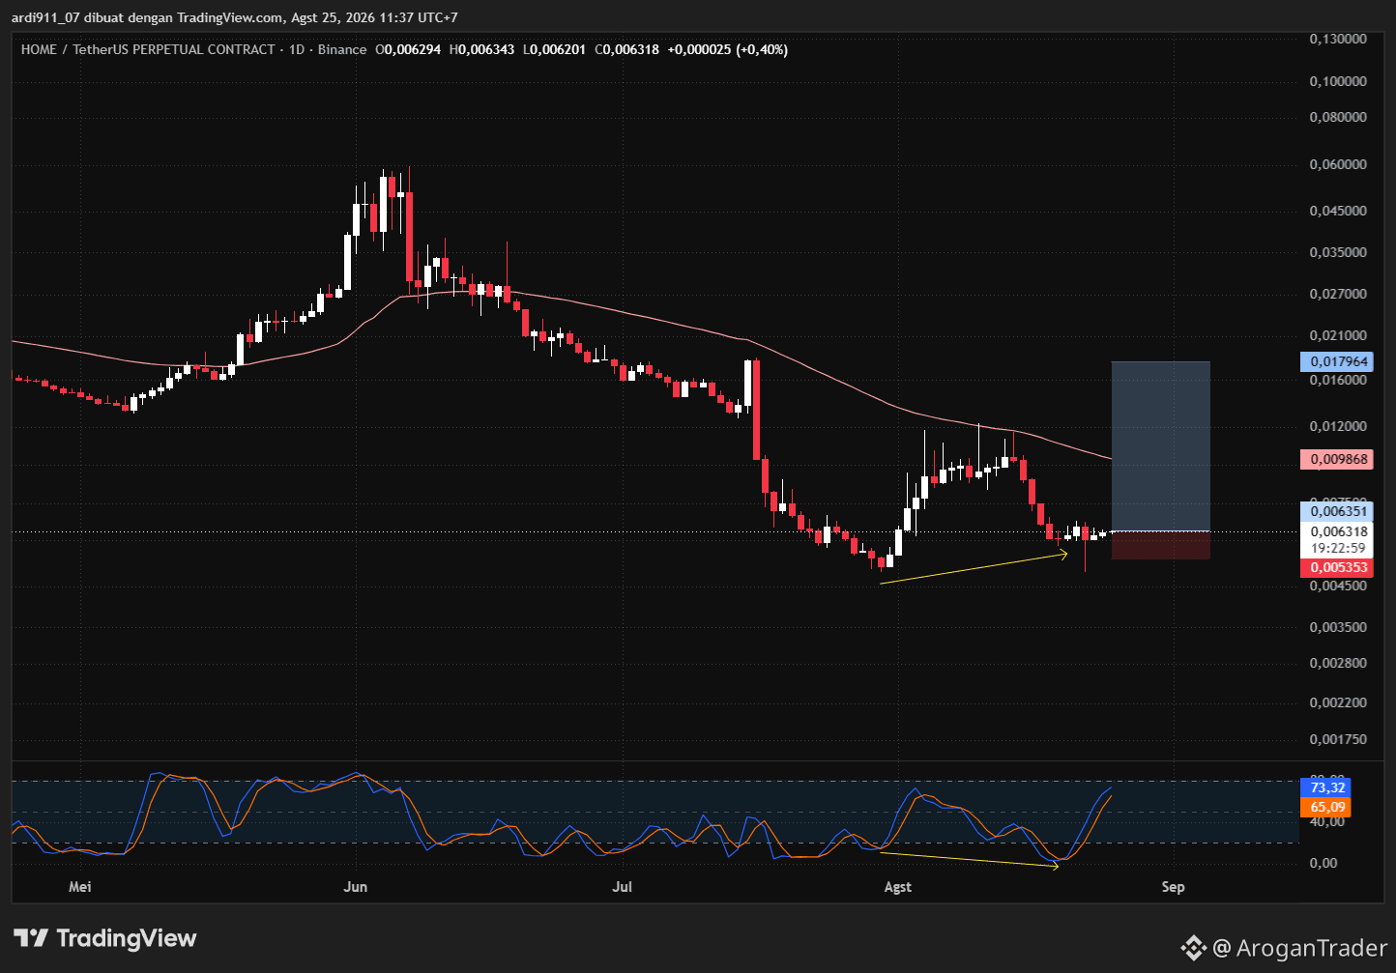1396x973 pixels.
Task: Click the high value H0,006343
Action: click(481, 49)
